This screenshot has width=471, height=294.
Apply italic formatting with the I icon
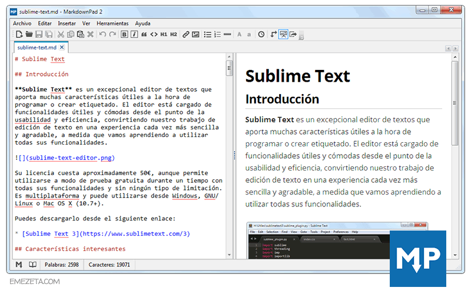[x=134, y=35]
